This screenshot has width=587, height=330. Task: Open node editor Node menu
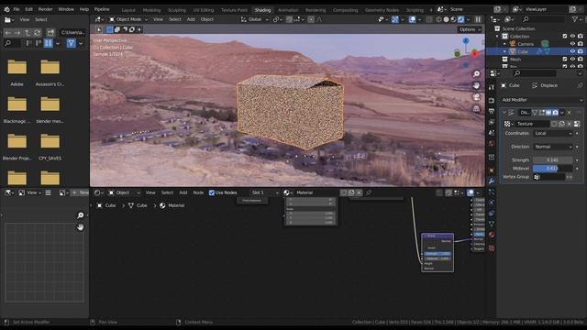click(x=198, y=192)
